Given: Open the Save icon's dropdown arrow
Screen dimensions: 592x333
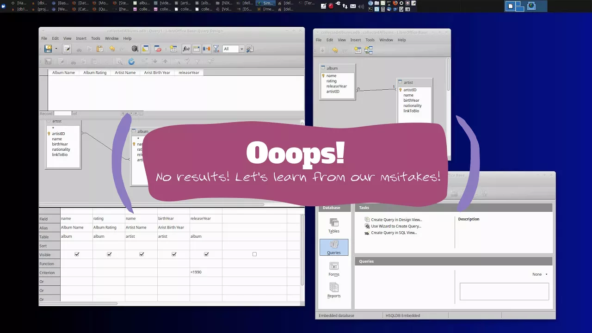Looking at the screenshot, I should click(x=56, y=49).
